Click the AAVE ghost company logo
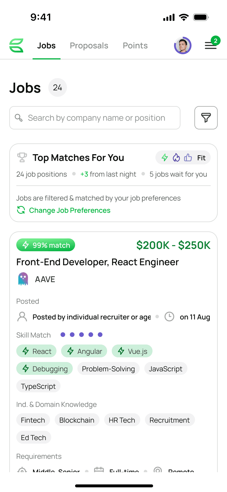Image resolution: width=227 pixels, height=492 pixels. coord(23,279)
